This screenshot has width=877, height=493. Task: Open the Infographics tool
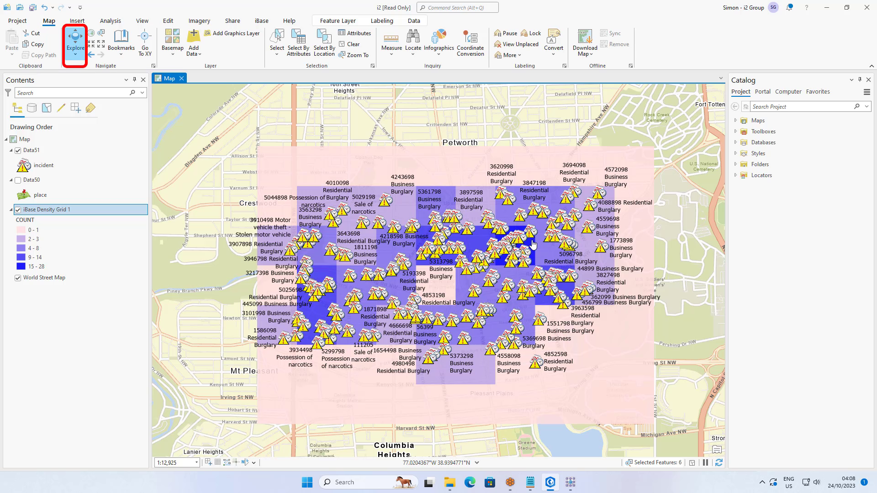tap(438, 41)
